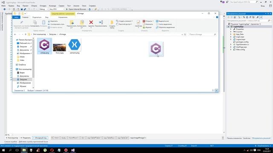Click Home icon in Solution Explorer toolbar
The image size is (273, 153).
(x=235, y=17)
